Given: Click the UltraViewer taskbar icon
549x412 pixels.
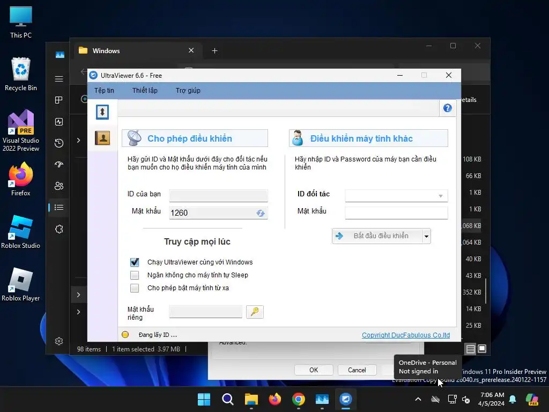Looking at the screenshot, I should 346,399.
